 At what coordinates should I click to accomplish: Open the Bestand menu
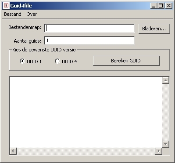[x=13, y=14]
